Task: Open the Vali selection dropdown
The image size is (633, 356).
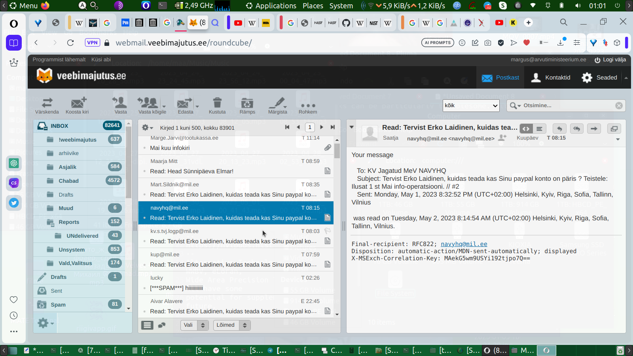Action: coord(194,325)
